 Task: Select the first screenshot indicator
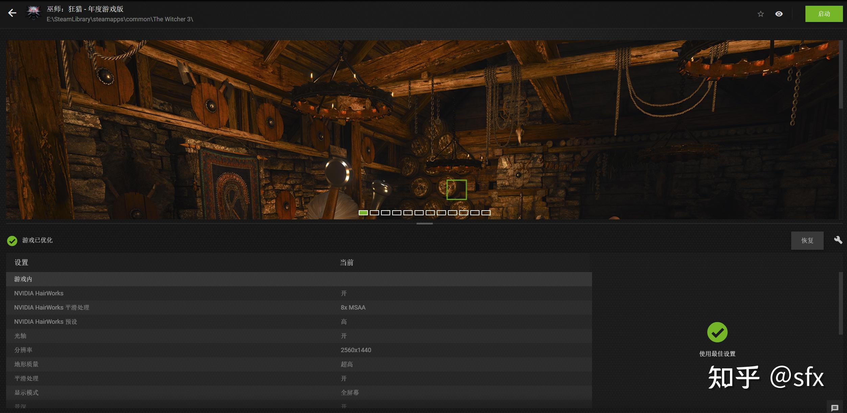click(363, 213)
